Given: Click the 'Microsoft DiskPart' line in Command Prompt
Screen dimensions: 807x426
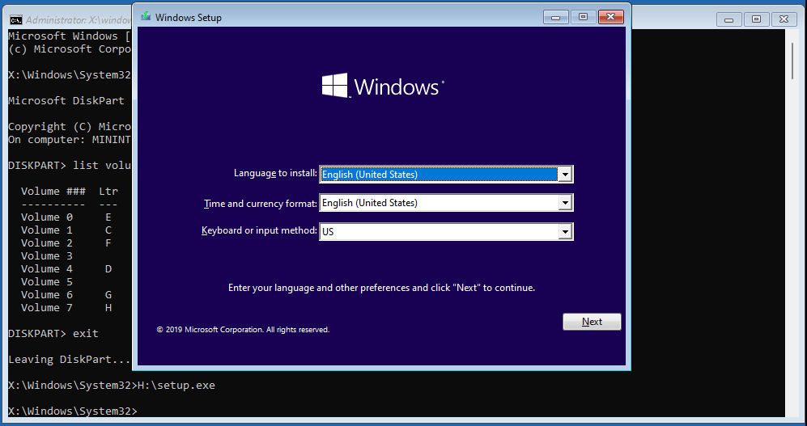Looking at the screenshot, I should pyautogui.click(x=66, y=101).
